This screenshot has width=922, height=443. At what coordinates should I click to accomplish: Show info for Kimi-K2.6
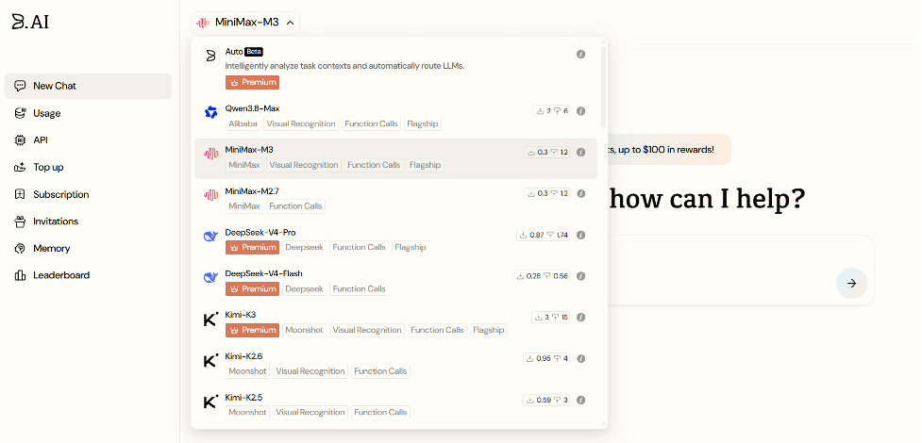coord(580,358)
